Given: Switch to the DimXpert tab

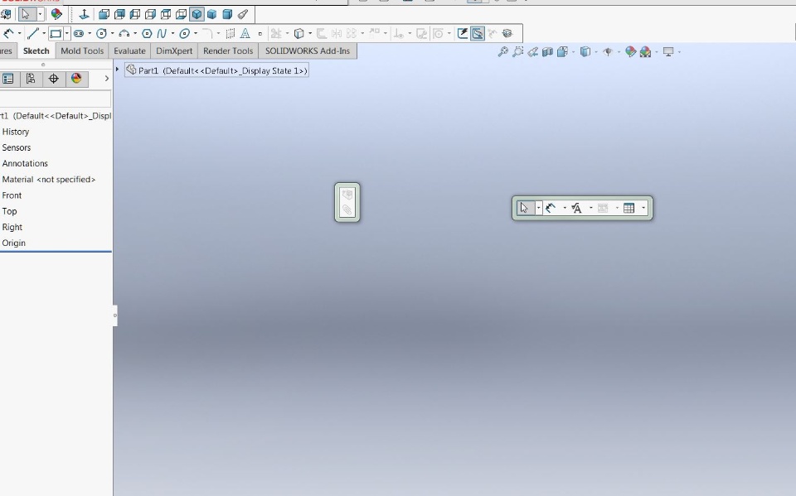Looking at the screenshot, I should (174, 51).
